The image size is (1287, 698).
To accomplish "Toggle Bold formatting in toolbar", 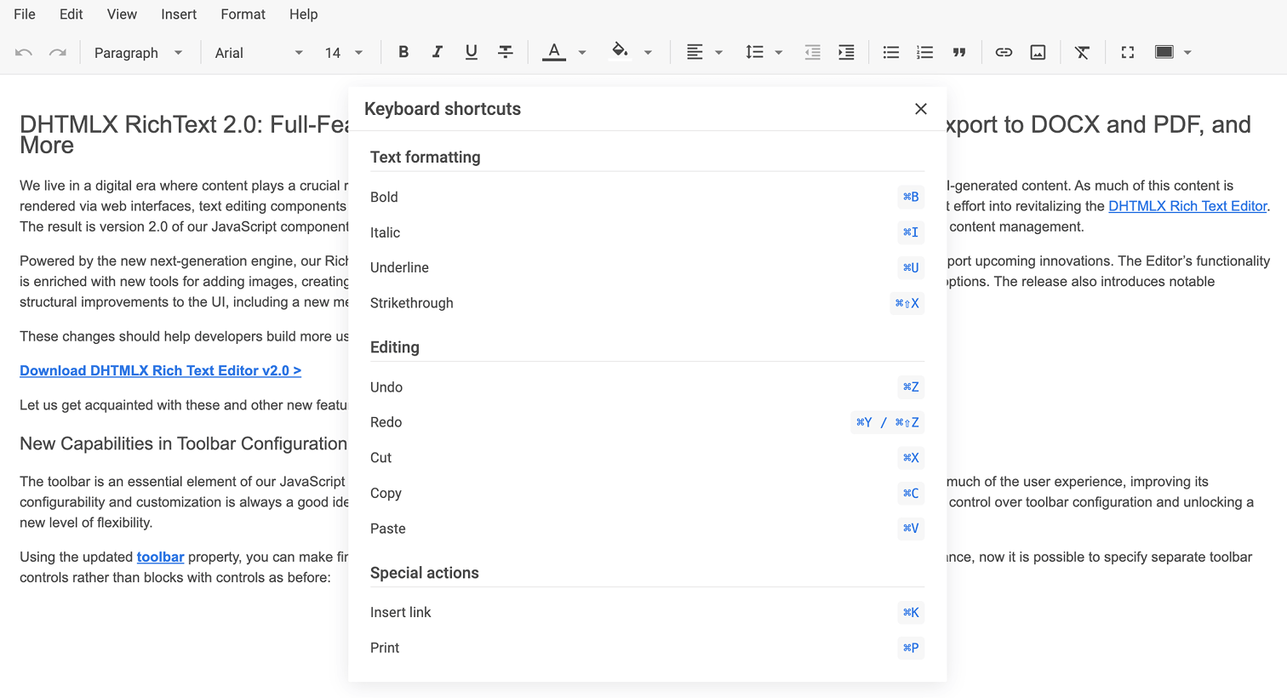I will [403, 52].
